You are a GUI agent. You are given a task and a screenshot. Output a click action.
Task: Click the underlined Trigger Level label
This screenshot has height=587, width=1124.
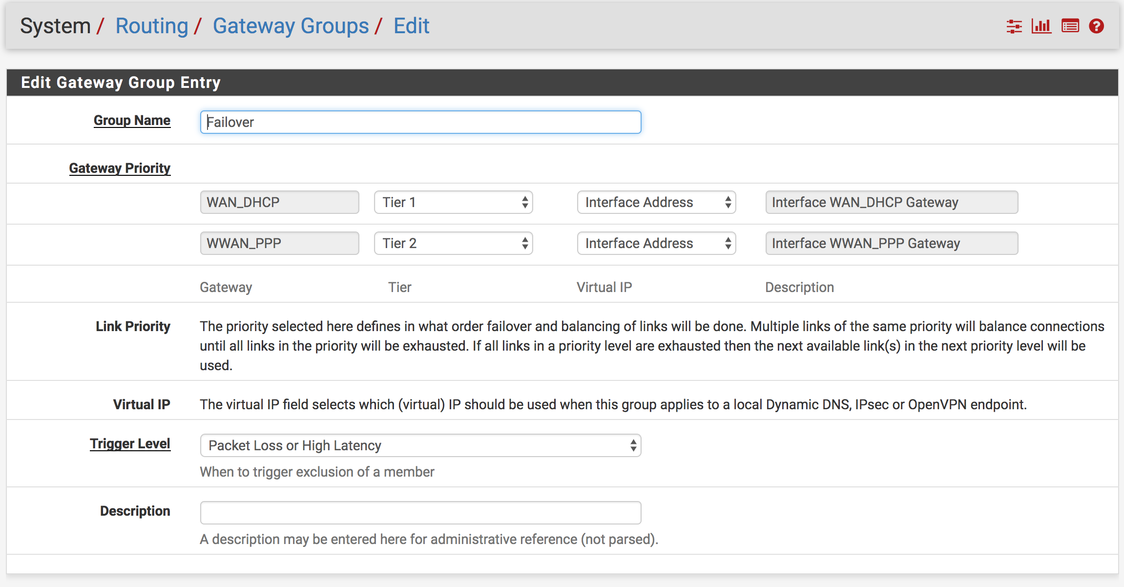tap(130, 443)
